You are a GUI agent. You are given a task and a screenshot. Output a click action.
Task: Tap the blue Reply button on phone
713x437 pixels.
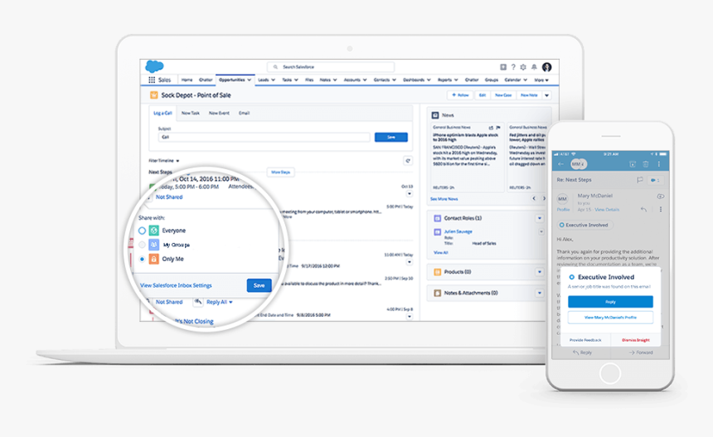click(610, 302)
